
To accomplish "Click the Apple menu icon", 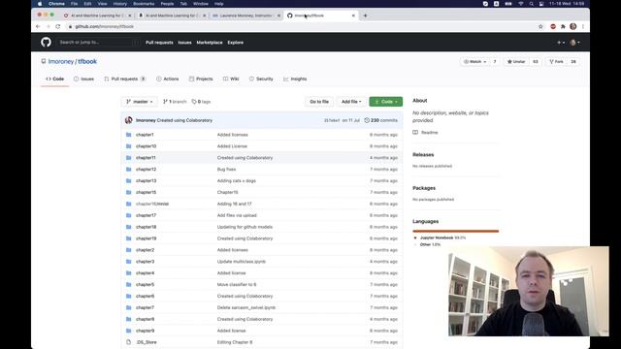I will [x=40, y=4].
